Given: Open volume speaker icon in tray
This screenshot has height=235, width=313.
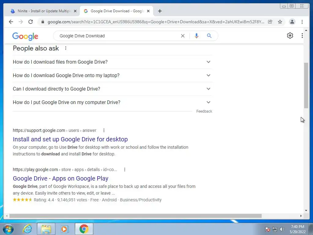Looking at the screenshot, I should click(282, 229).
